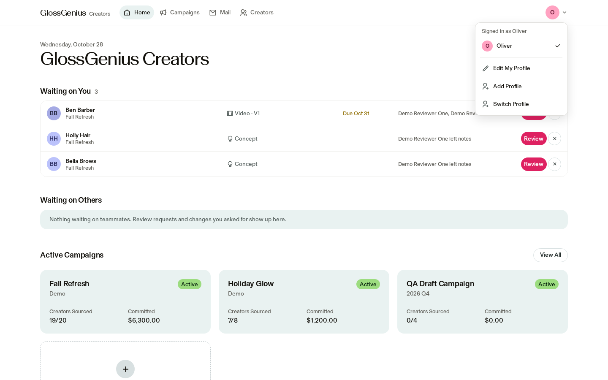
Task: Click the film icon next to Video · V1
Action: (x=230, y=114)
